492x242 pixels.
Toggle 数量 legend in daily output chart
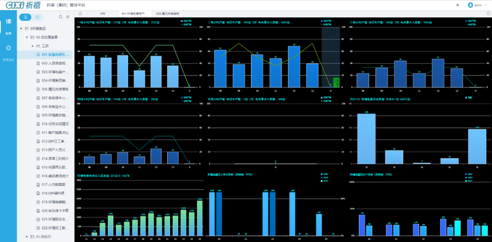[x=469, y=98]
